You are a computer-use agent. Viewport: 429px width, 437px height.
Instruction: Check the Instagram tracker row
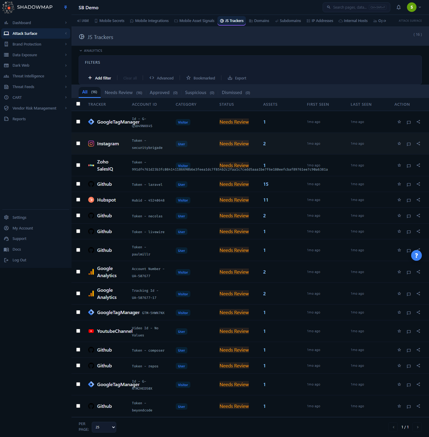78,143
